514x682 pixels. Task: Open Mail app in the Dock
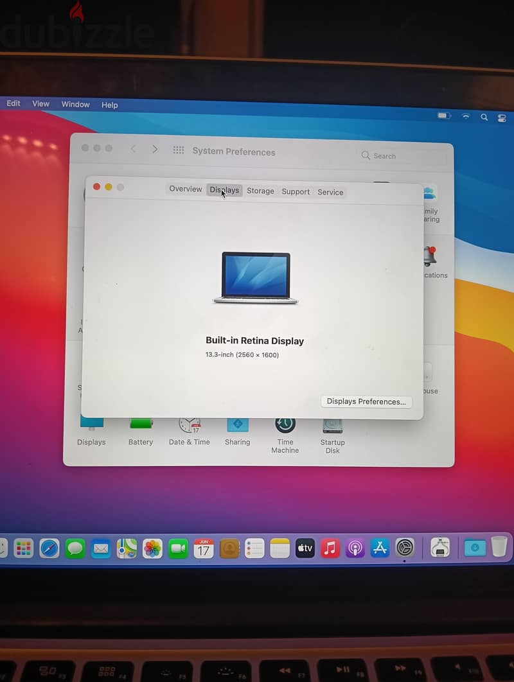(100, 548)
